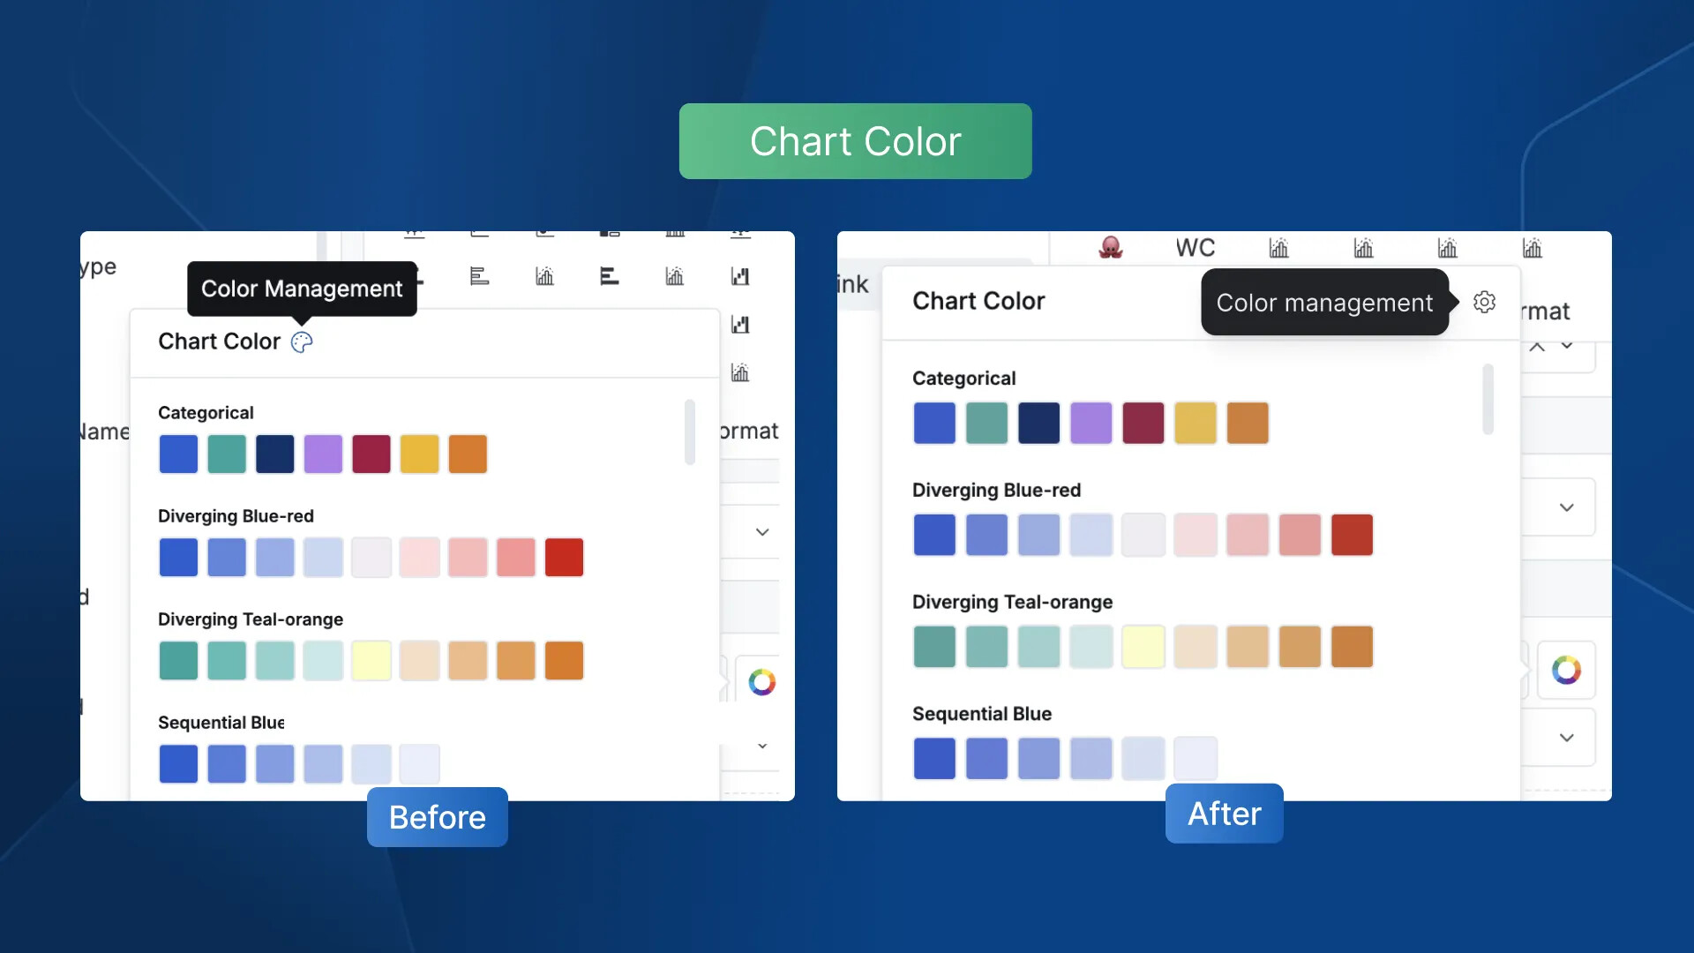Choose the WC word cloud chart
The width and height of the screenshot is (1694, 953).
coord(1195,248)
